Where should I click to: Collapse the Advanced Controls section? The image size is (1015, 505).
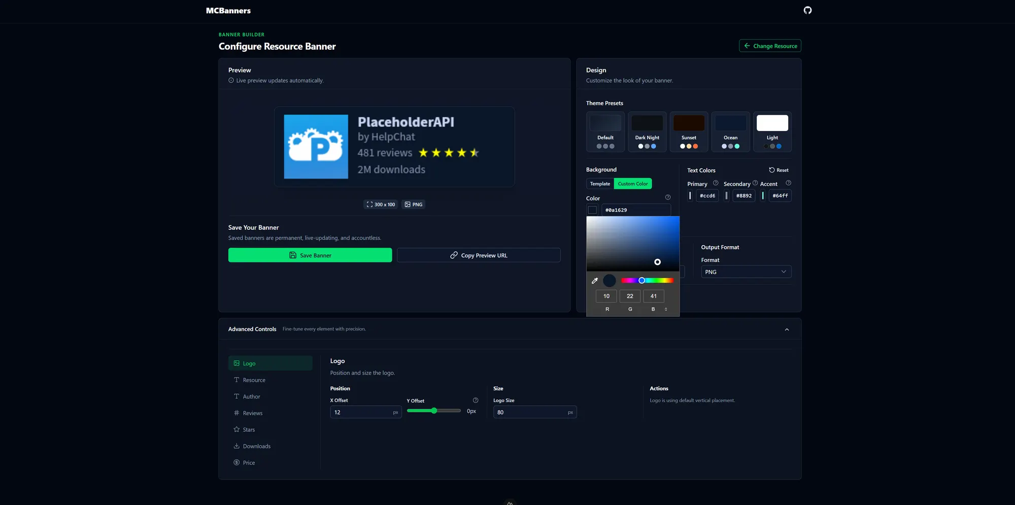pyautogui.click(x=787, y=329)
